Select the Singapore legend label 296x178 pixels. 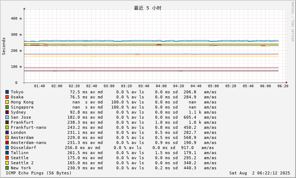point(22,107)
